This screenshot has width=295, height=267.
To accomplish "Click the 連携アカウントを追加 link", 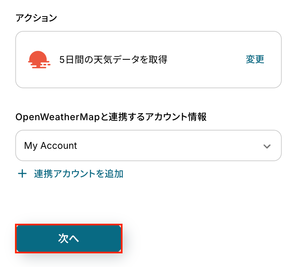I will (79, 173).
